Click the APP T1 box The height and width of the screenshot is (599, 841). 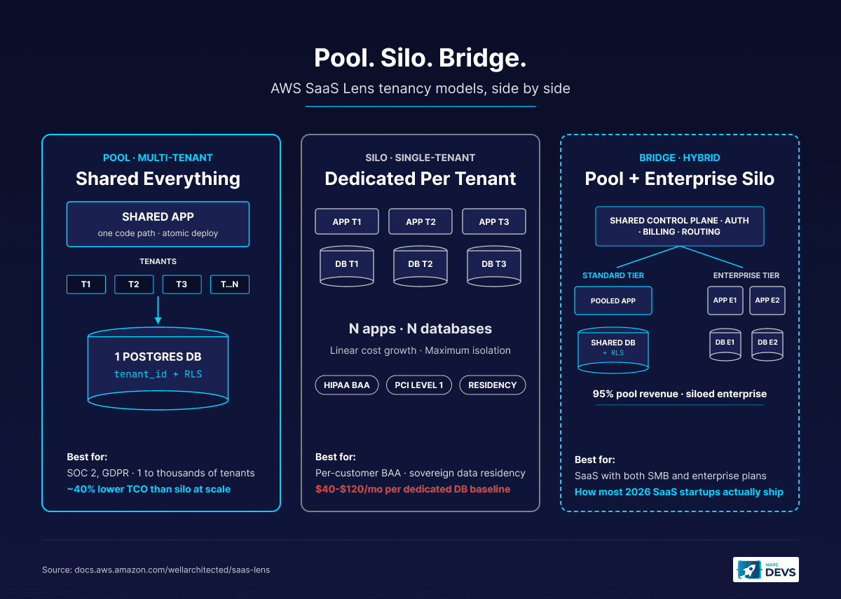tap(347, 221)
